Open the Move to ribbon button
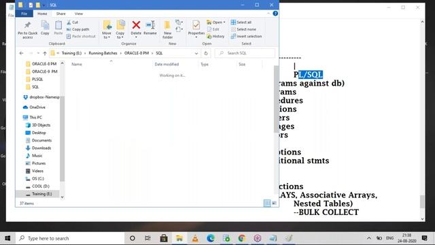This screenshot has width=435, height=245. coord(107,29)
